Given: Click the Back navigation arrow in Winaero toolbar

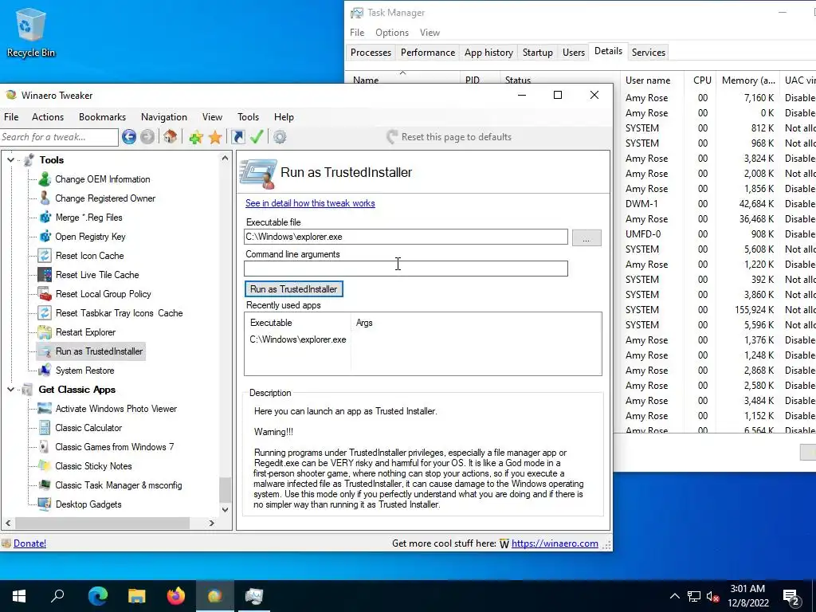Looking at the screenshot, I should (129, 137).
